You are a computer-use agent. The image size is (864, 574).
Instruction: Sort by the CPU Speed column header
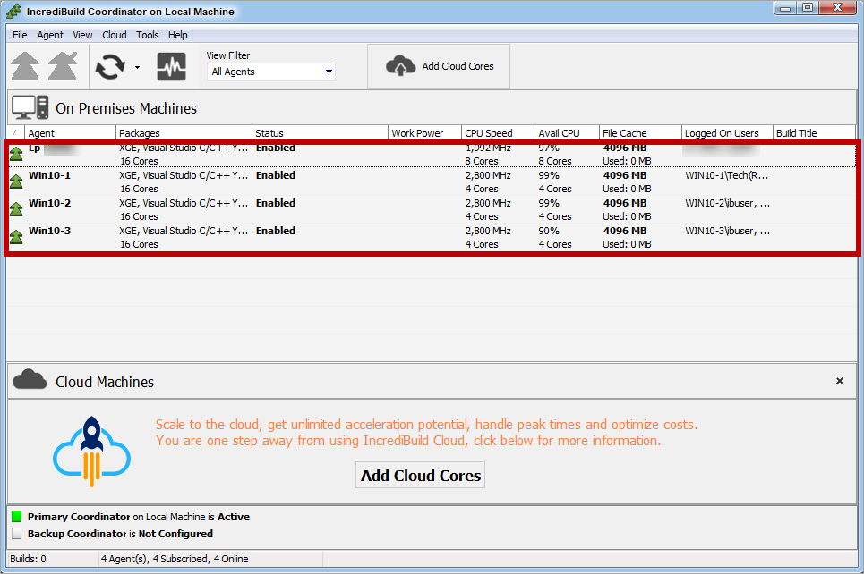(x=498, y=132)
